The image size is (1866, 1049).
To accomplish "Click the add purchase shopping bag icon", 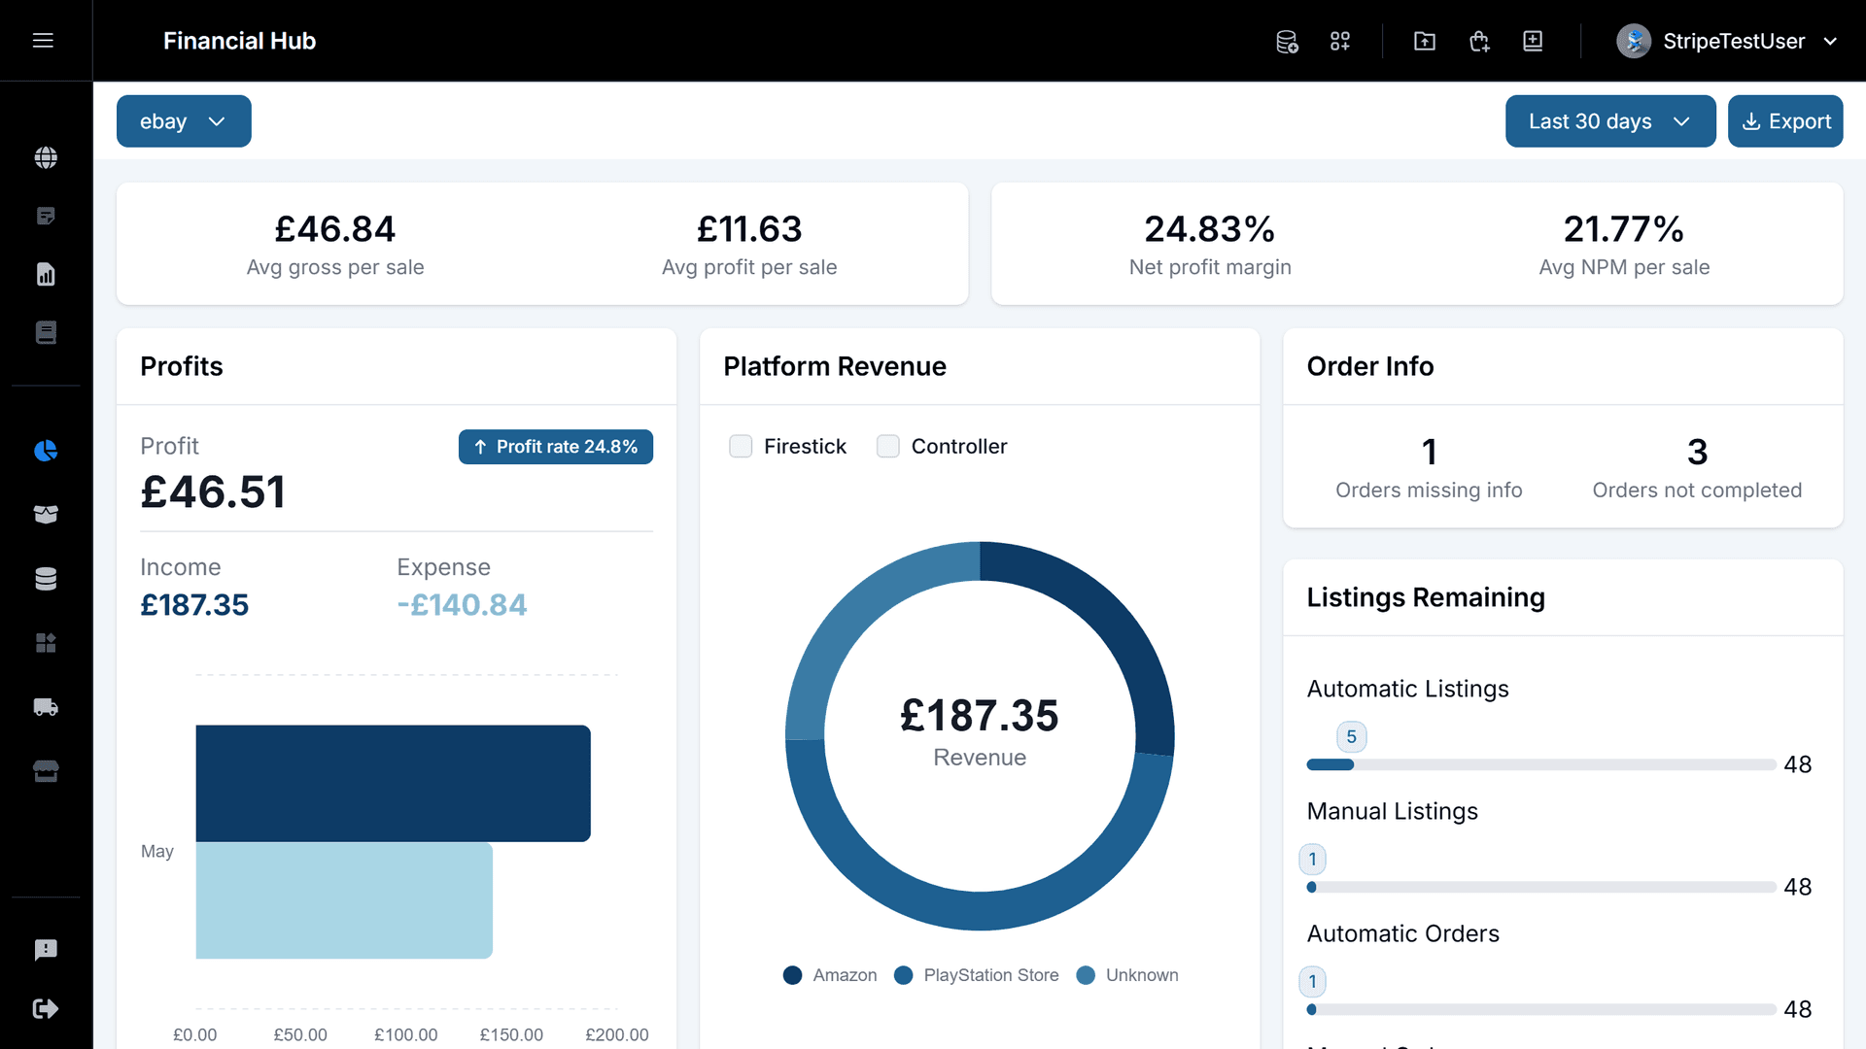I will tap(1479, 41).
